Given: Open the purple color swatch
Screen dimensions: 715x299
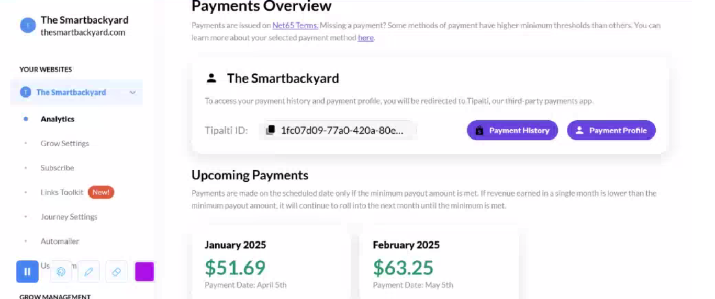Looking at the screenshot, I should pos(144,271).
